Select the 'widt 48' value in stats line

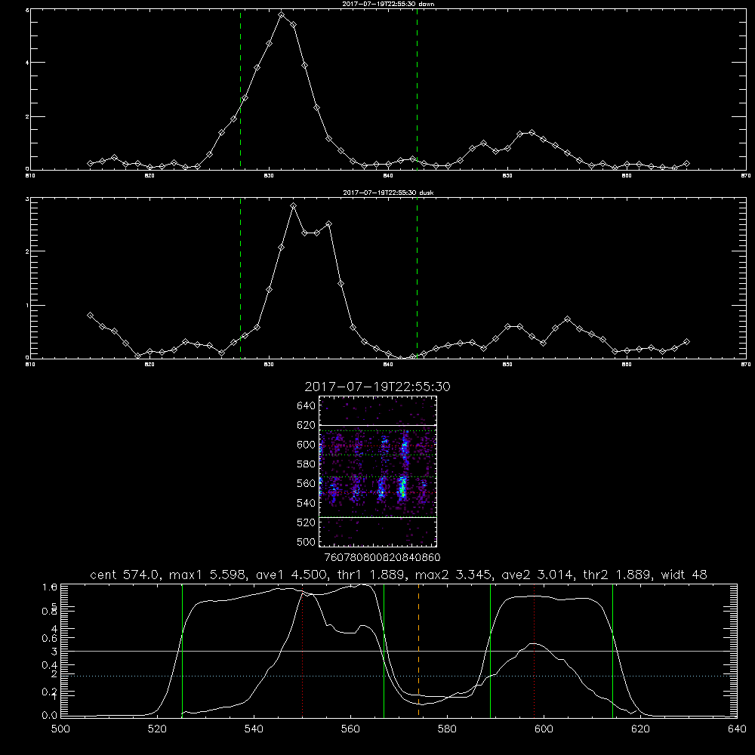[x=684, y=575]
